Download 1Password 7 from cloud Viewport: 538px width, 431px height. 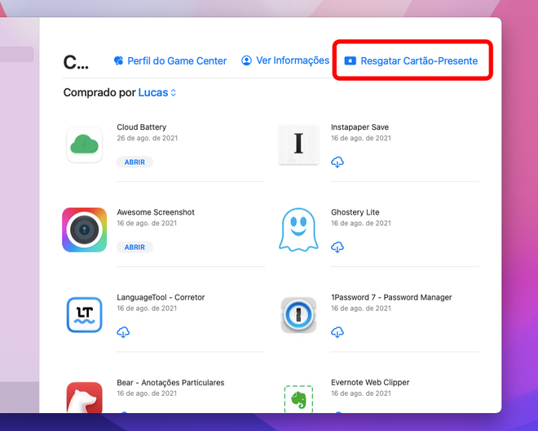tap(337, 332)
